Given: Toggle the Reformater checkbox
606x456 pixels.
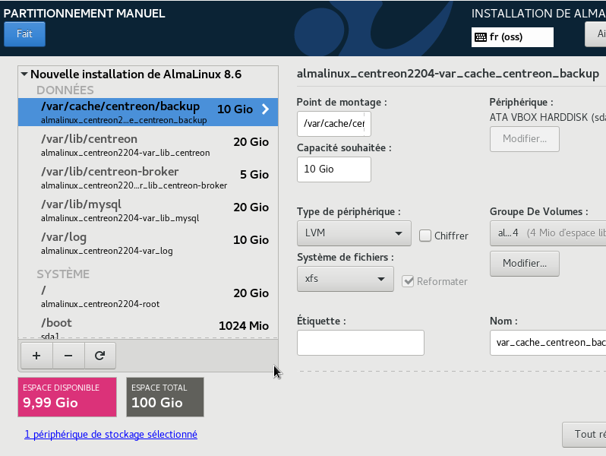Looking at the screenshot, I should [x=409, y=281].
